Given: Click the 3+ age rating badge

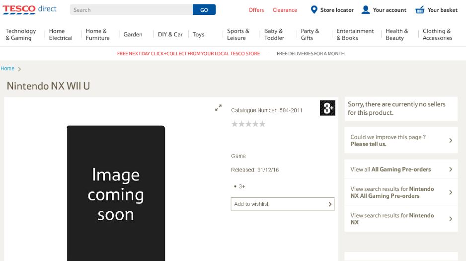Looking at the screenshot, I should pyautogui.click(x=327, y=108).
